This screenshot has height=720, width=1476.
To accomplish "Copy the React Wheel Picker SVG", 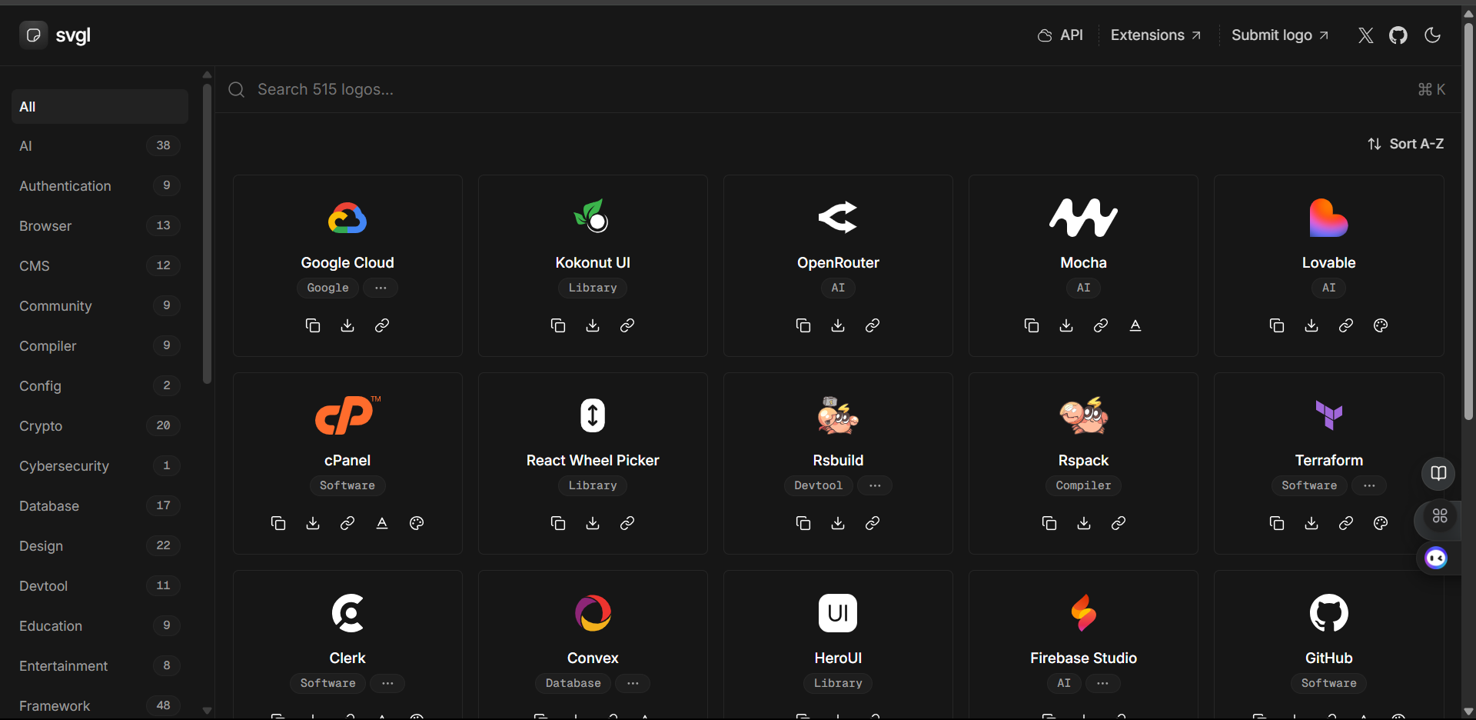I will pos(558,523).
